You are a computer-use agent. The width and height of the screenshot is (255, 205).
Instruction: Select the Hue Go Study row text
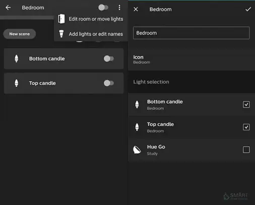click(x=156, y=150)
